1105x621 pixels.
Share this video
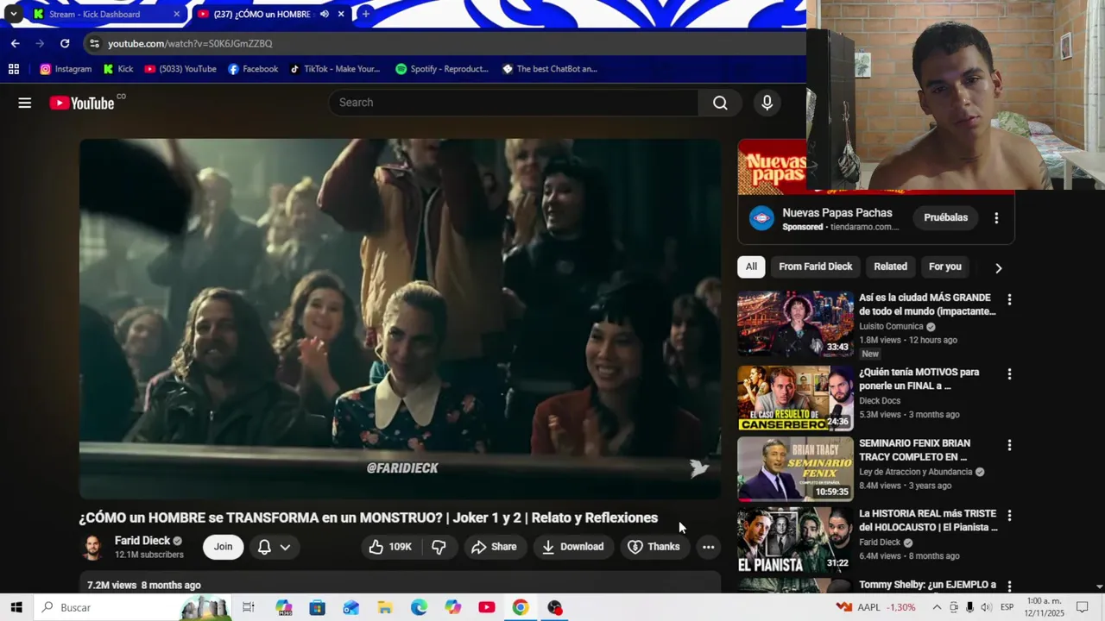click(x=495, y=547)
